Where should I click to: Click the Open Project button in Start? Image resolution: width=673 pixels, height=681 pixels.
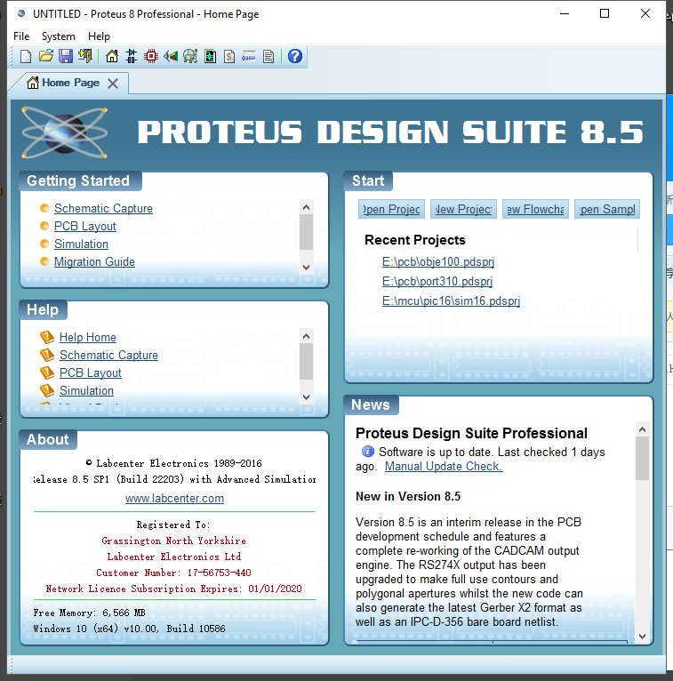pos(391,209)
